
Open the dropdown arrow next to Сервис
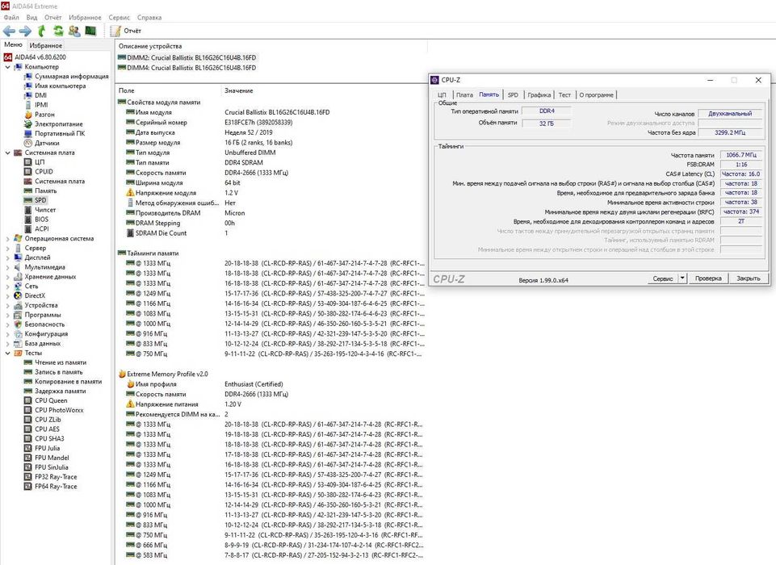coord(682,278)
